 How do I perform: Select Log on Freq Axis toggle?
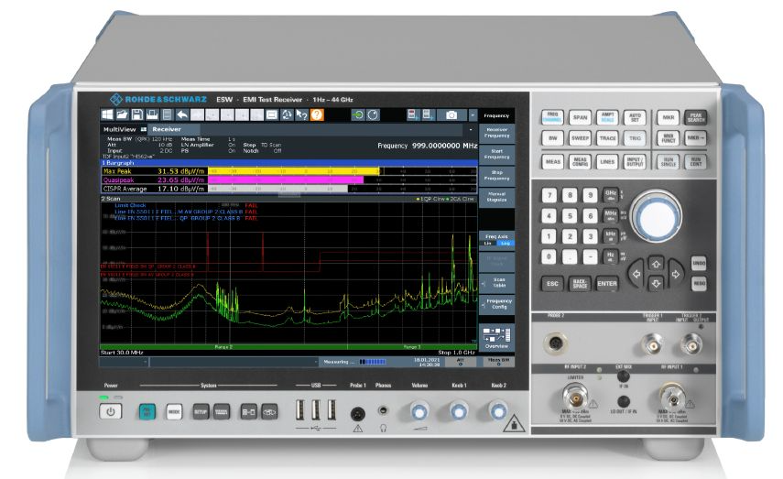point(506,244)
